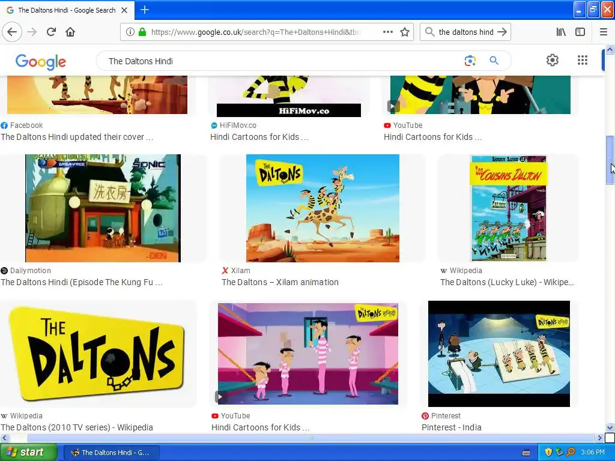Bookmark this page with the star
This screenshot has width=615, height=461.
point(405,32)
